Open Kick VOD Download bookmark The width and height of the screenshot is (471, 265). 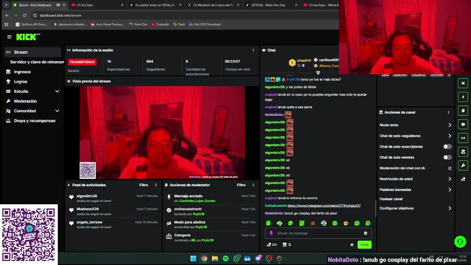pos(205,24)
